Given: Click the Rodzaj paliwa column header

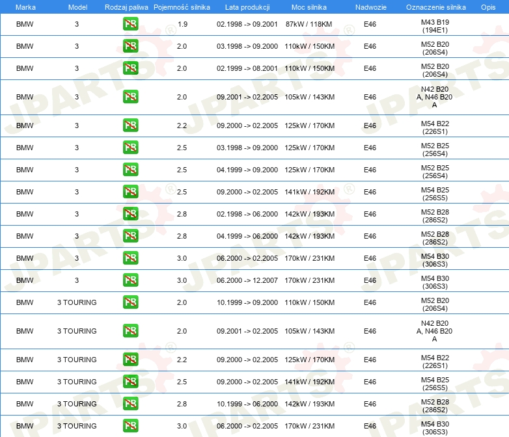Looking at the screenshot, I should click(x=127, y=7).
